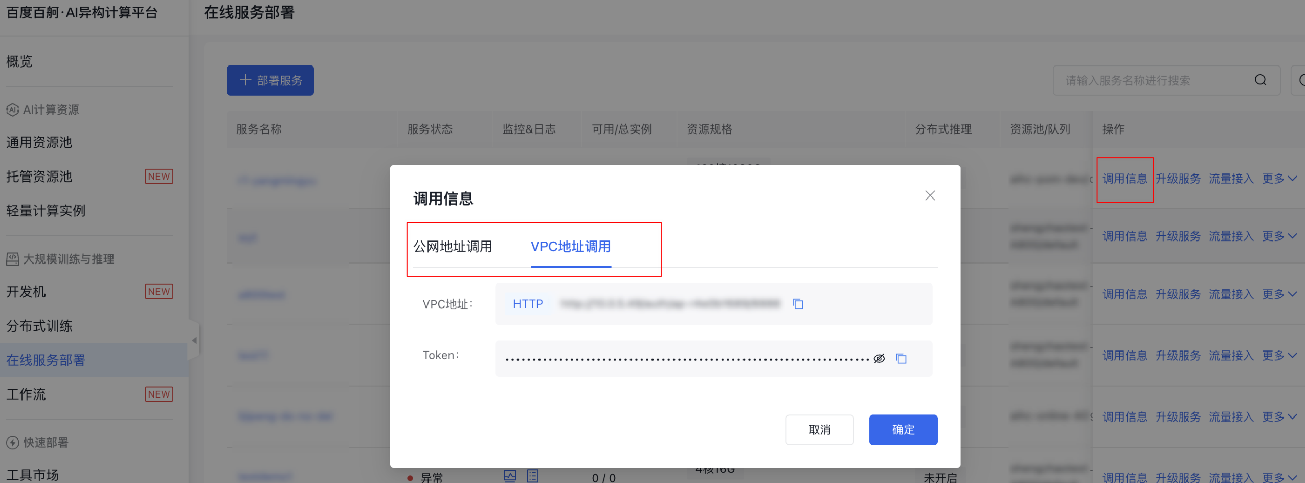The height and width of the screenshot is (483, 1305).
Task: Click 调用信息 link in first row
Action: click(x=1124, y=179)
